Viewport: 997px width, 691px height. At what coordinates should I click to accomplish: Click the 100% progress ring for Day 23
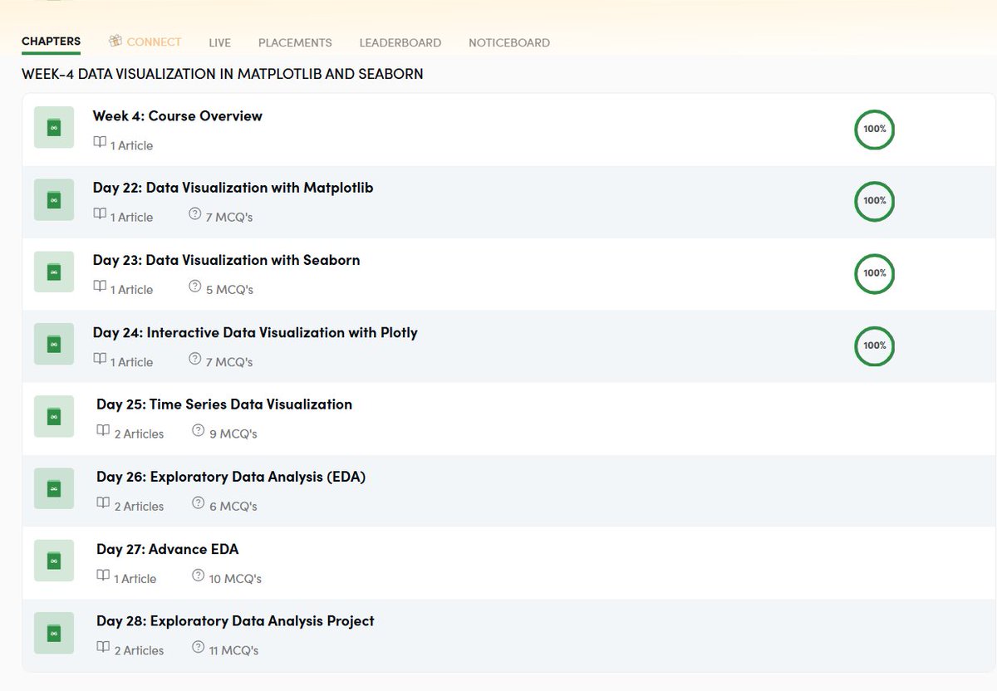[x=874, y=273]
